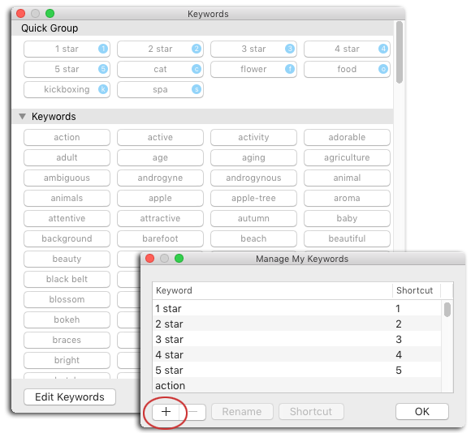Image resolution: width=471 pixels, height=433 pixels.
Task: Toggle the 'adorable' keyword tag
Action: pos(347,137)
